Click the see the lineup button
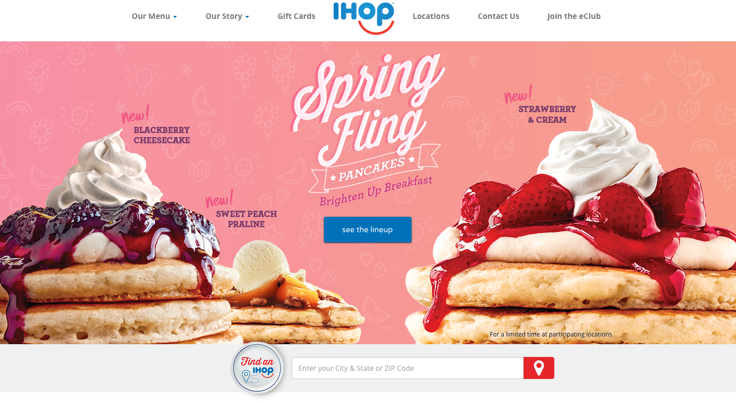The image size is (736, 403). pos(367,230)
